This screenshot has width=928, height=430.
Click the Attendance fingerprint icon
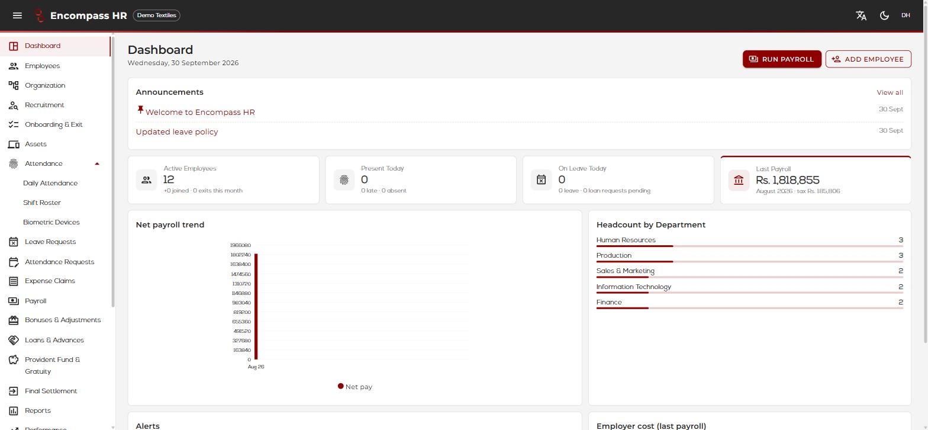(x=14, y=164)
